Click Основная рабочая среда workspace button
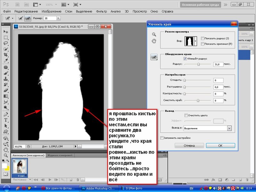The image size is (256, 192). tap(200, 5)
